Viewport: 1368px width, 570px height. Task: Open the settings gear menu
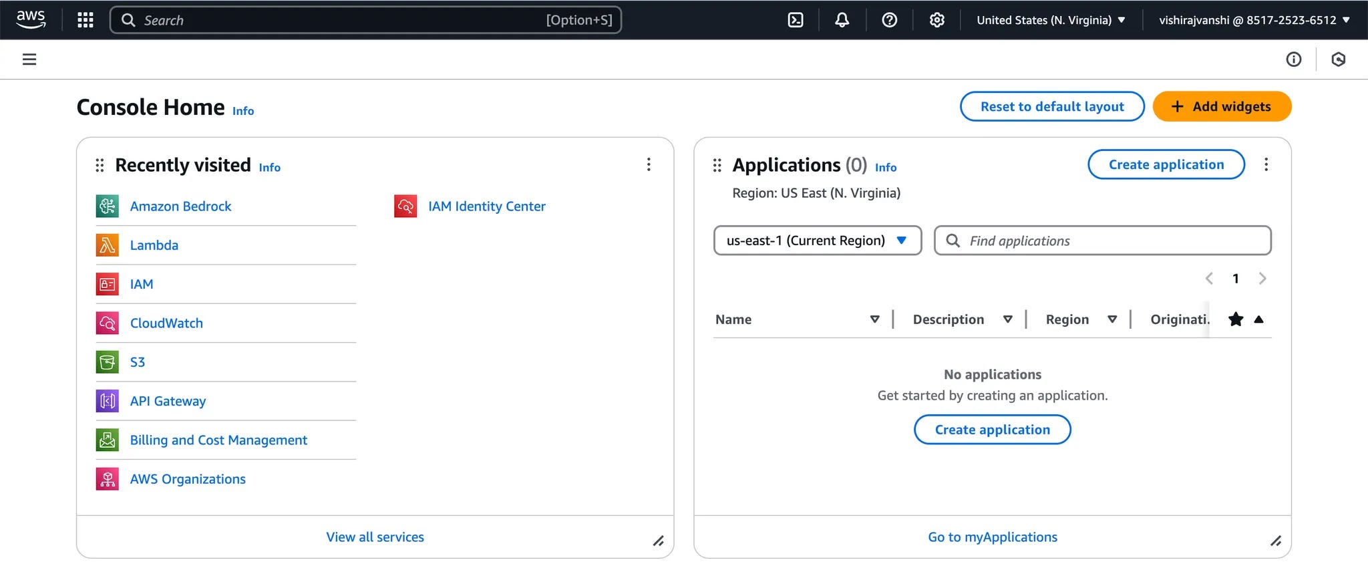937,20
